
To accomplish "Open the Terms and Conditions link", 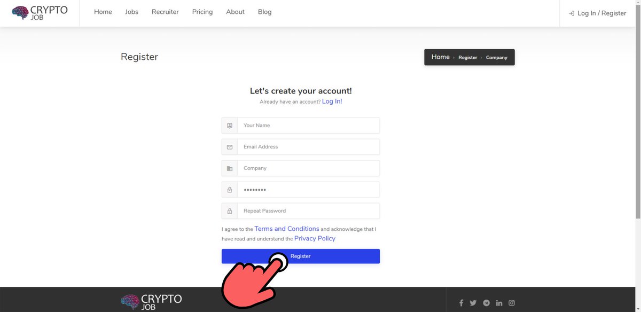I will click(287, 229).
